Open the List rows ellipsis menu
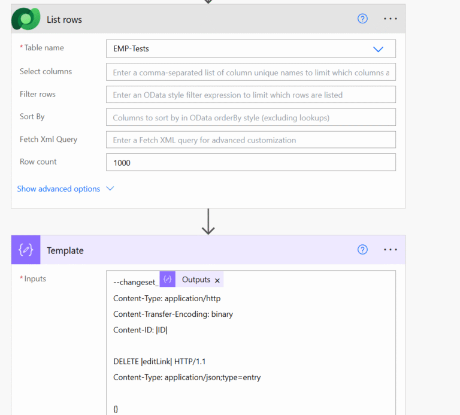The image size is (460, 415). pyautogui.click(x=390, y=19)
